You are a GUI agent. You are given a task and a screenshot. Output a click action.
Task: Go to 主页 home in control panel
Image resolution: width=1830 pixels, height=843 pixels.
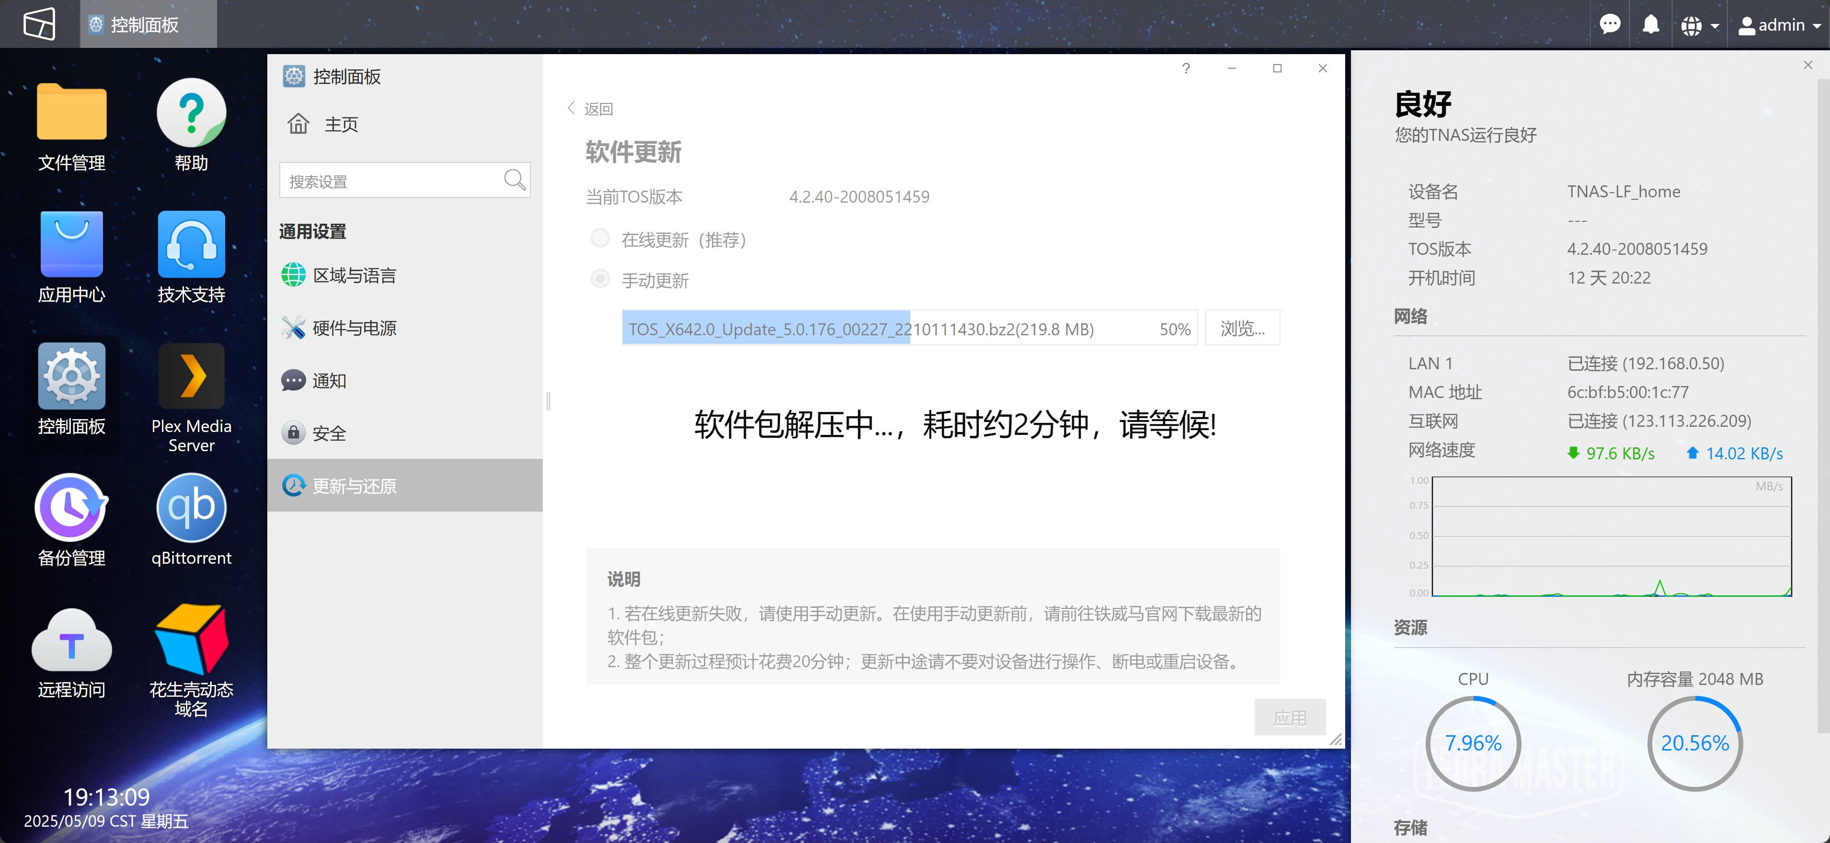pyautogui.click(x=341, y=124)
